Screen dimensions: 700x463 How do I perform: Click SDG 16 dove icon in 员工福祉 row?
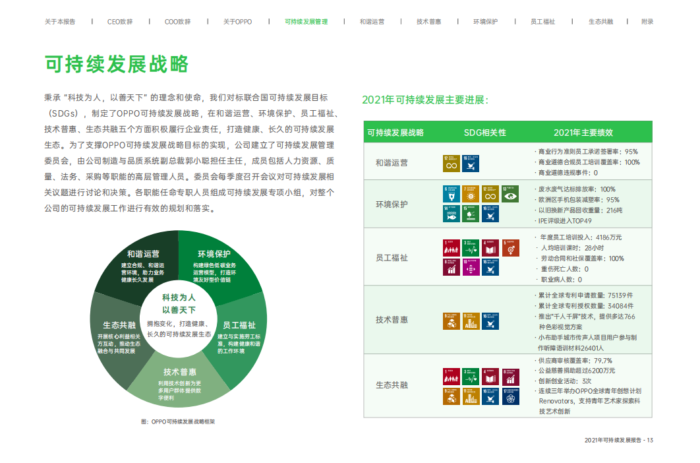[490, 267]
